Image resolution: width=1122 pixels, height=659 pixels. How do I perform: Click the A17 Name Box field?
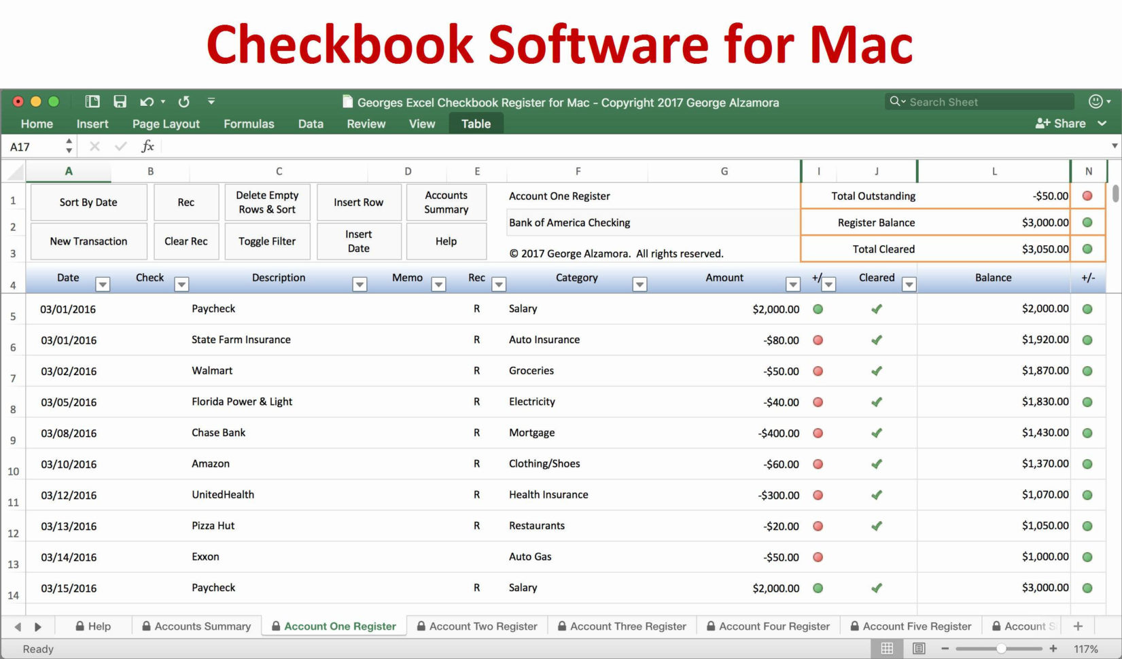pos(34,146)
